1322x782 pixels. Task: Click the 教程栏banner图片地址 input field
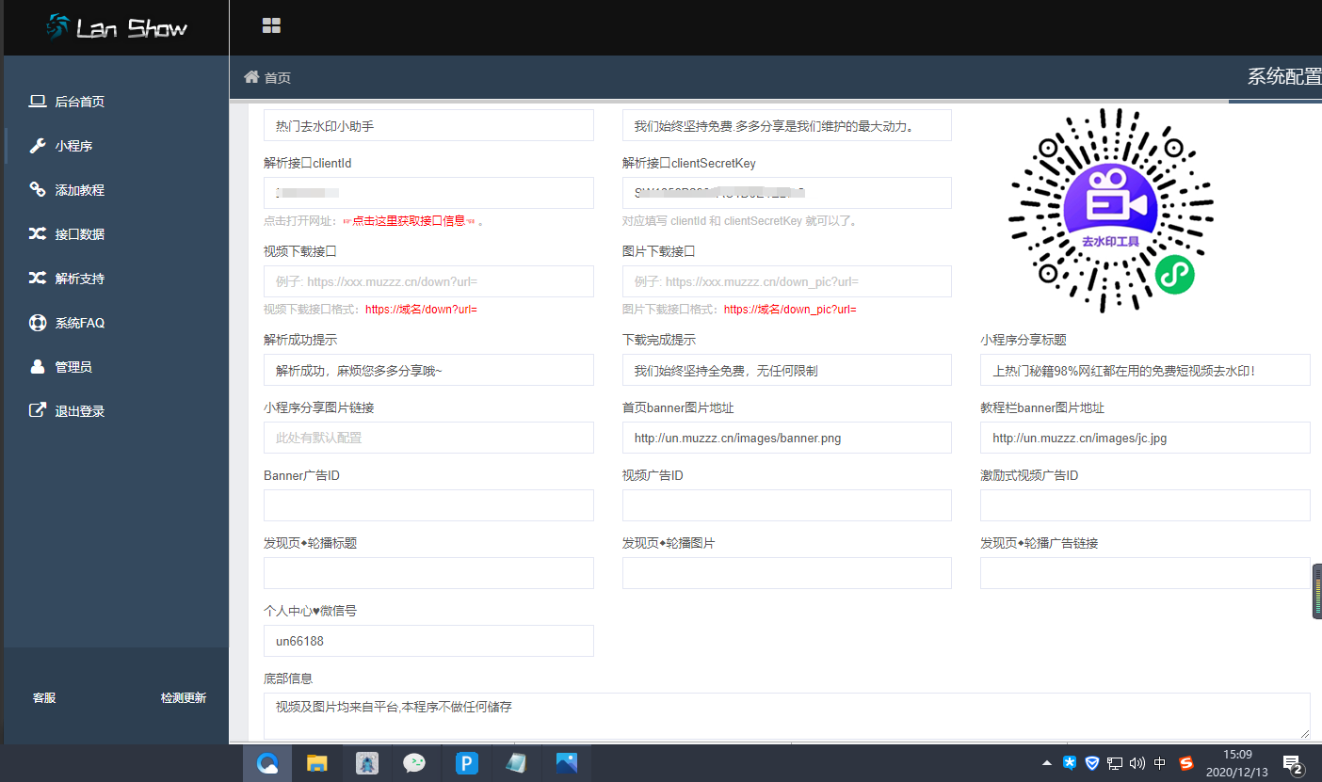pyautogui.click(x=1145, y=438)
